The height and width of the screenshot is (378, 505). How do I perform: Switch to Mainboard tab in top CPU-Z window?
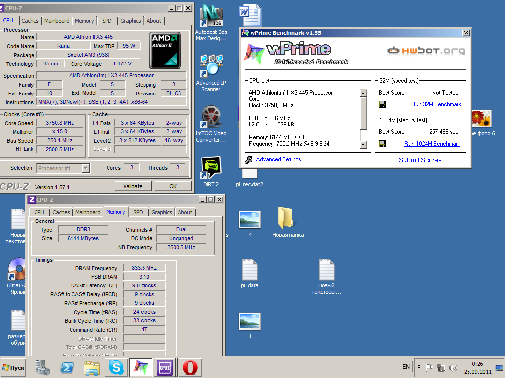tap(57, 21)
